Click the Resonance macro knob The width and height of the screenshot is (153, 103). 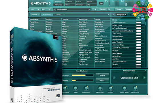86,88
